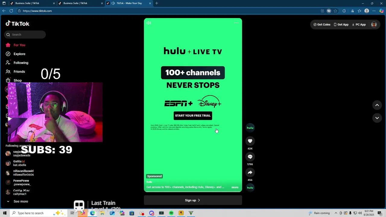Open the Friends section
Screen dimensions: 386x217
(15, 71)
